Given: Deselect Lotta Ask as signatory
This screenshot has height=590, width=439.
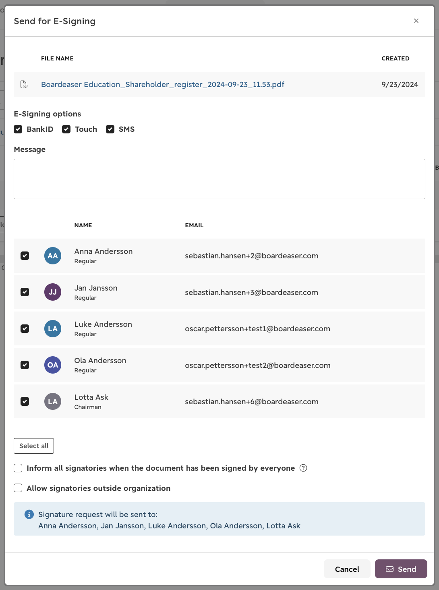Looking at the screenshot, I should [x=25, y=401].
